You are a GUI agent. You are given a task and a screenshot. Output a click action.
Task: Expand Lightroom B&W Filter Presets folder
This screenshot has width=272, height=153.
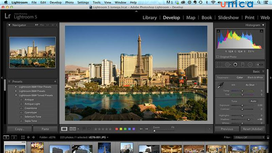pyautogui.click(x=16, y=87)
